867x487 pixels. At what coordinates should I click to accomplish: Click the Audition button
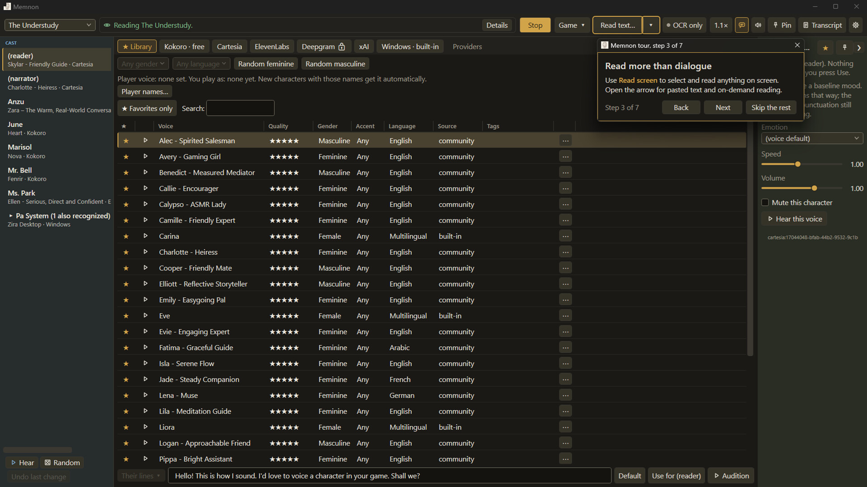point(731,476)
